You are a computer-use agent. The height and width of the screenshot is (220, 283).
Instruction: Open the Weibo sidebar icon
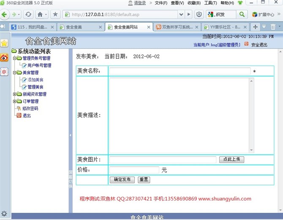4,57
